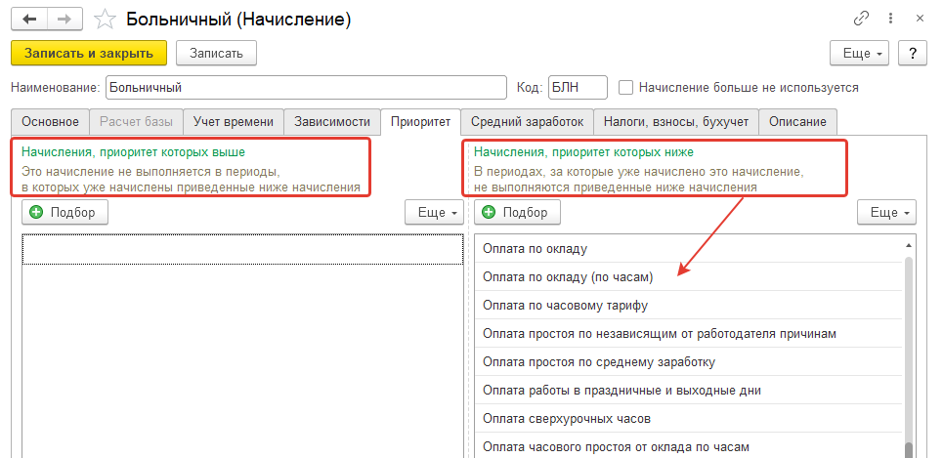Go back with the left arrow button
Viewport: 943px width, 458px height.
point(29,20)
